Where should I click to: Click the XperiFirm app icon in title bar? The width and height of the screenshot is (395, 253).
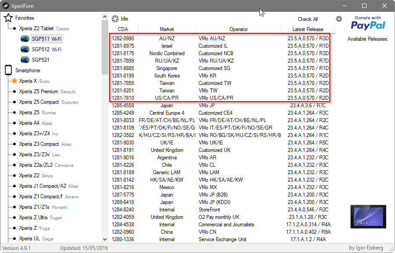pyautogui.click(x=6, y=6)
